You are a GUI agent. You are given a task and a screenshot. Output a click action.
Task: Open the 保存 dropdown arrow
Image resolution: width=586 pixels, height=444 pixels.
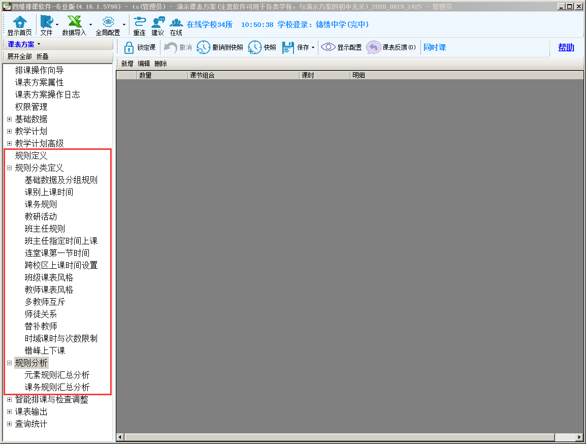pyautogui.click(x=313, y=48)
